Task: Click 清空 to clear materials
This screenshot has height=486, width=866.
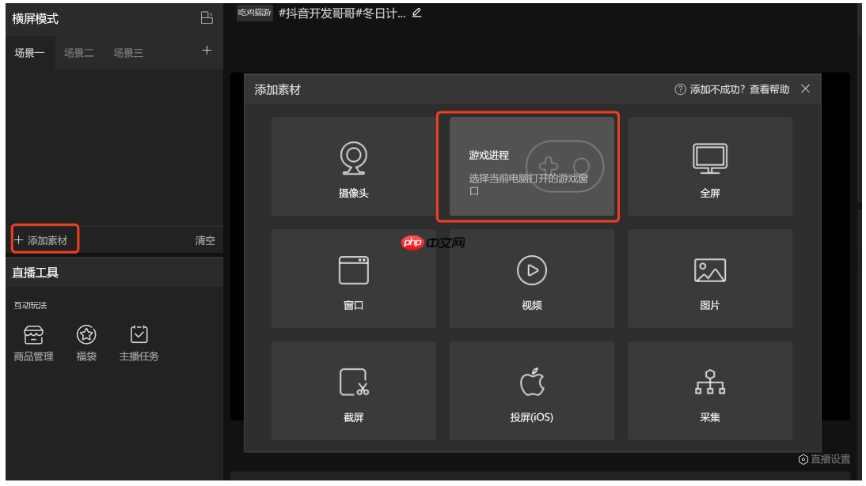Action: [204, 239]
